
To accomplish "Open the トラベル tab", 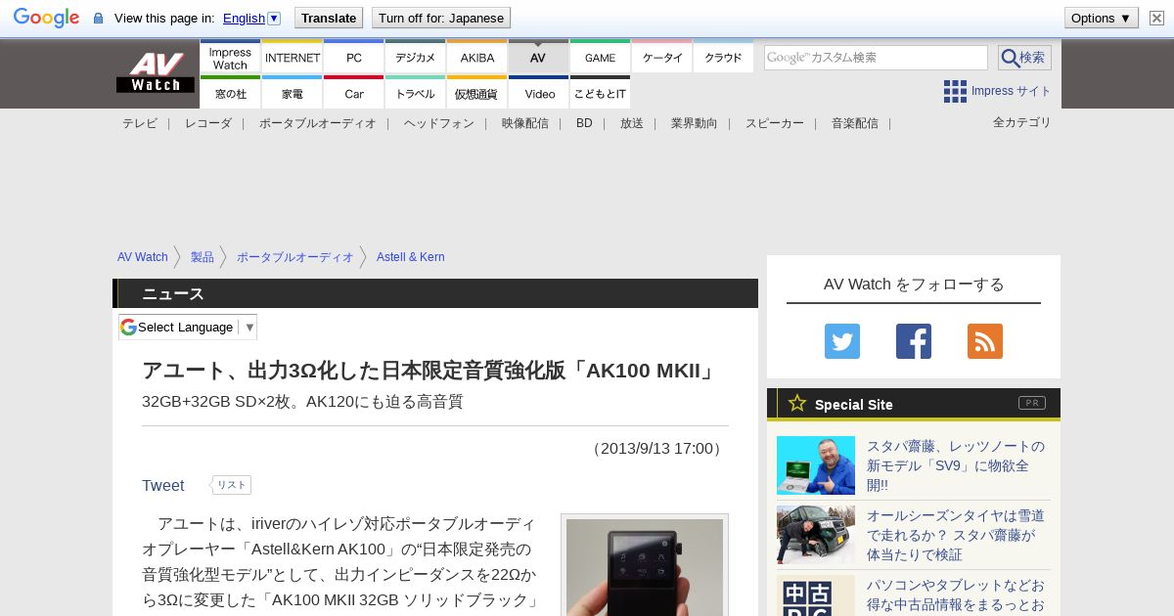I will point(416,93).
